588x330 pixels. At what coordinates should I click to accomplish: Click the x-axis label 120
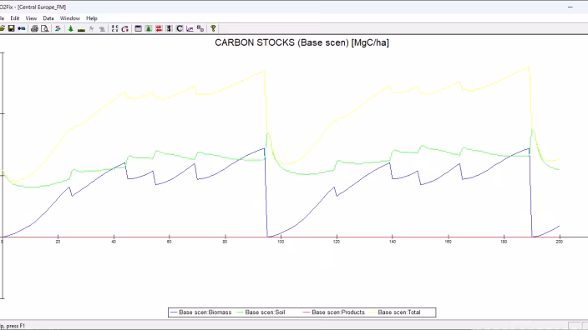337,242
